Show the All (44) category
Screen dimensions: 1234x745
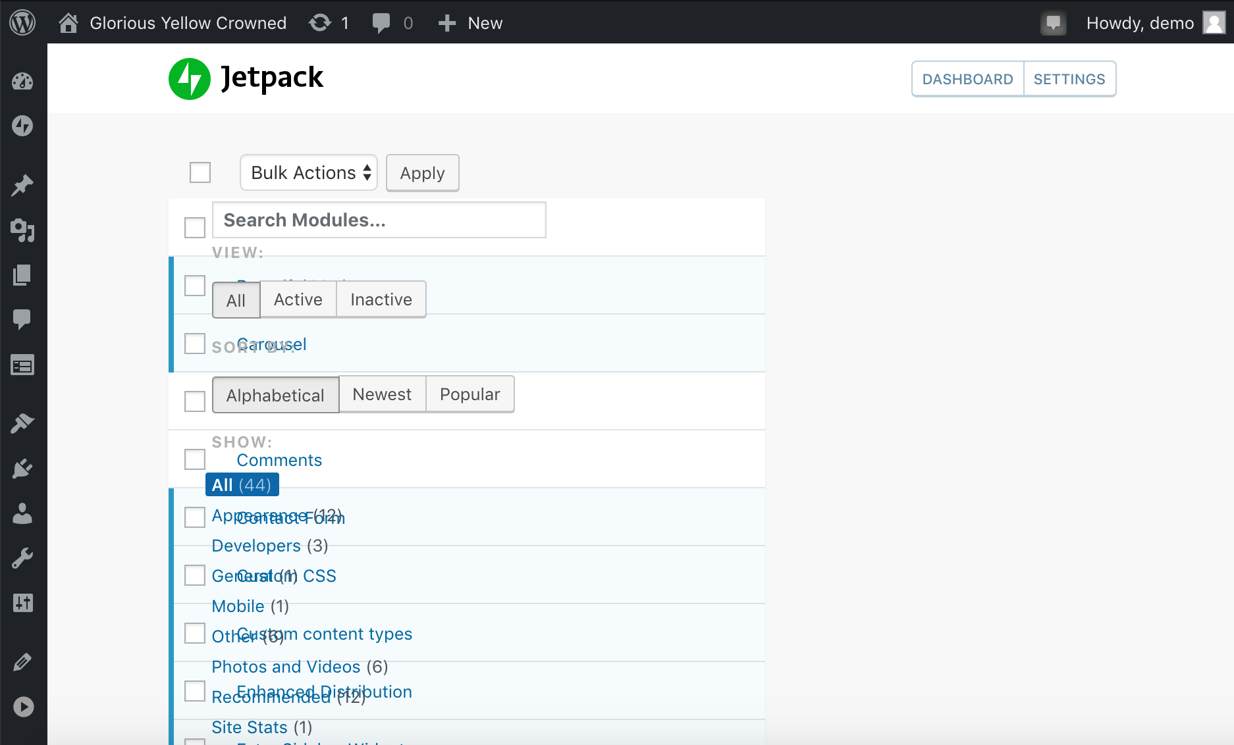click(x=242, y=485)
